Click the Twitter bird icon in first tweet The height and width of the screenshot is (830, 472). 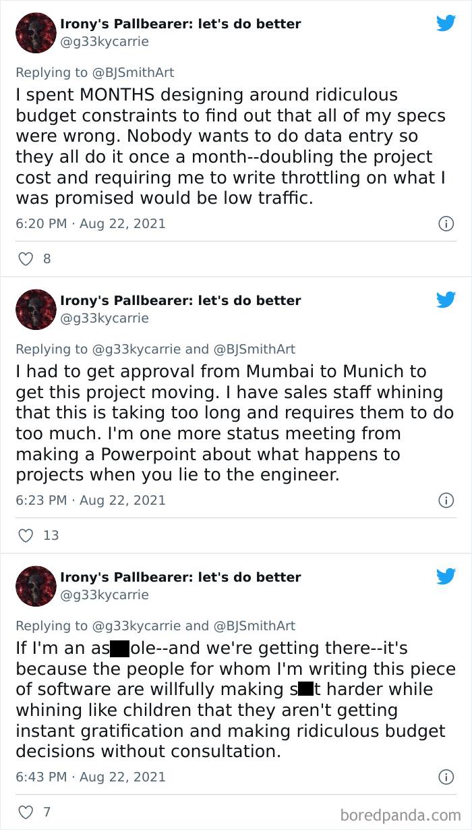point(446,24)
